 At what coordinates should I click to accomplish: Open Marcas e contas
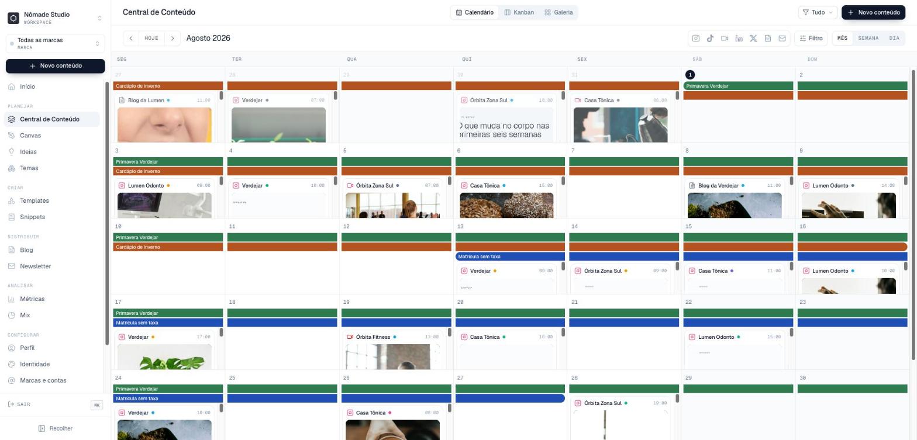click(x=53, y=381)
